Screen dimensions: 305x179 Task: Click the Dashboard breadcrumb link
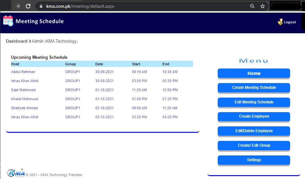pos(16,41)
